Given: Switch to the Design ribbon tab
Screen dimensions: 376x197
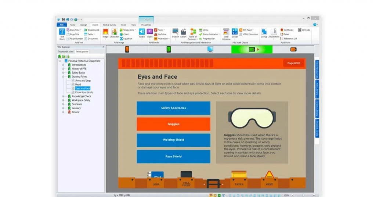Looking at the screenshot, I should [x=84, y=25].
